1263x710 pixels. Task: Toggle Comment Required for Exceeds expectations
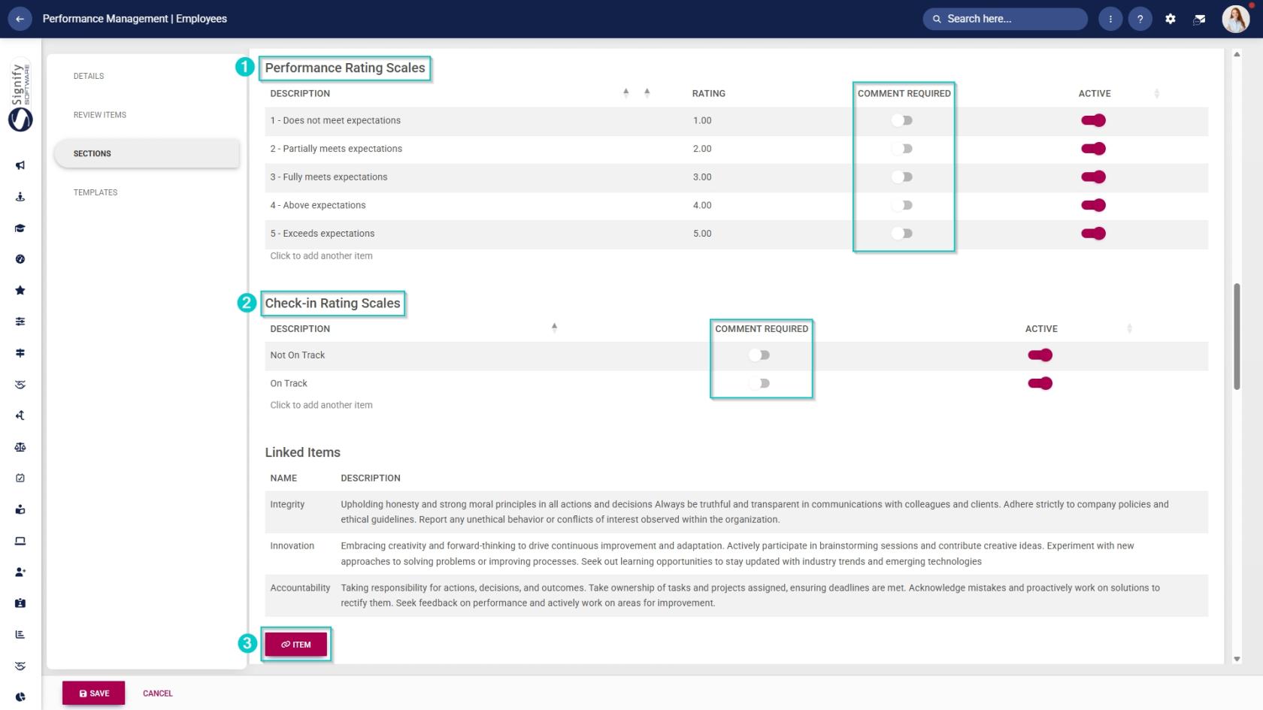pos(902,234)
